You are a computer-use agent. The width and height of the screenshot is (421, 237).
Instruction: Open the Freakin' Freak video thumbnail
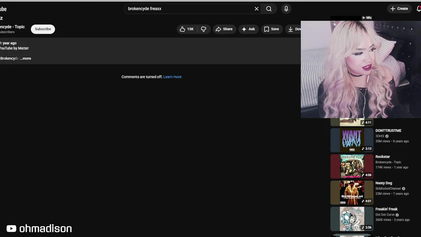352,219
